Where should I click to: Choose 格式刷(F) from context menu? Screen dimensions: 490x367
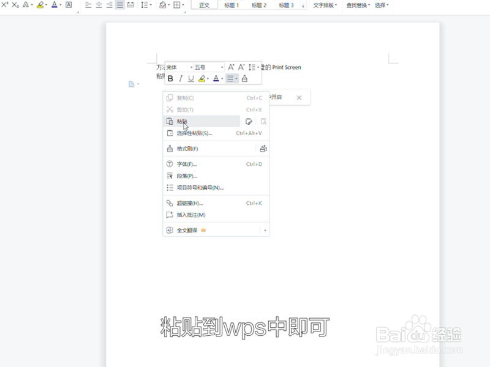[209, 149]
